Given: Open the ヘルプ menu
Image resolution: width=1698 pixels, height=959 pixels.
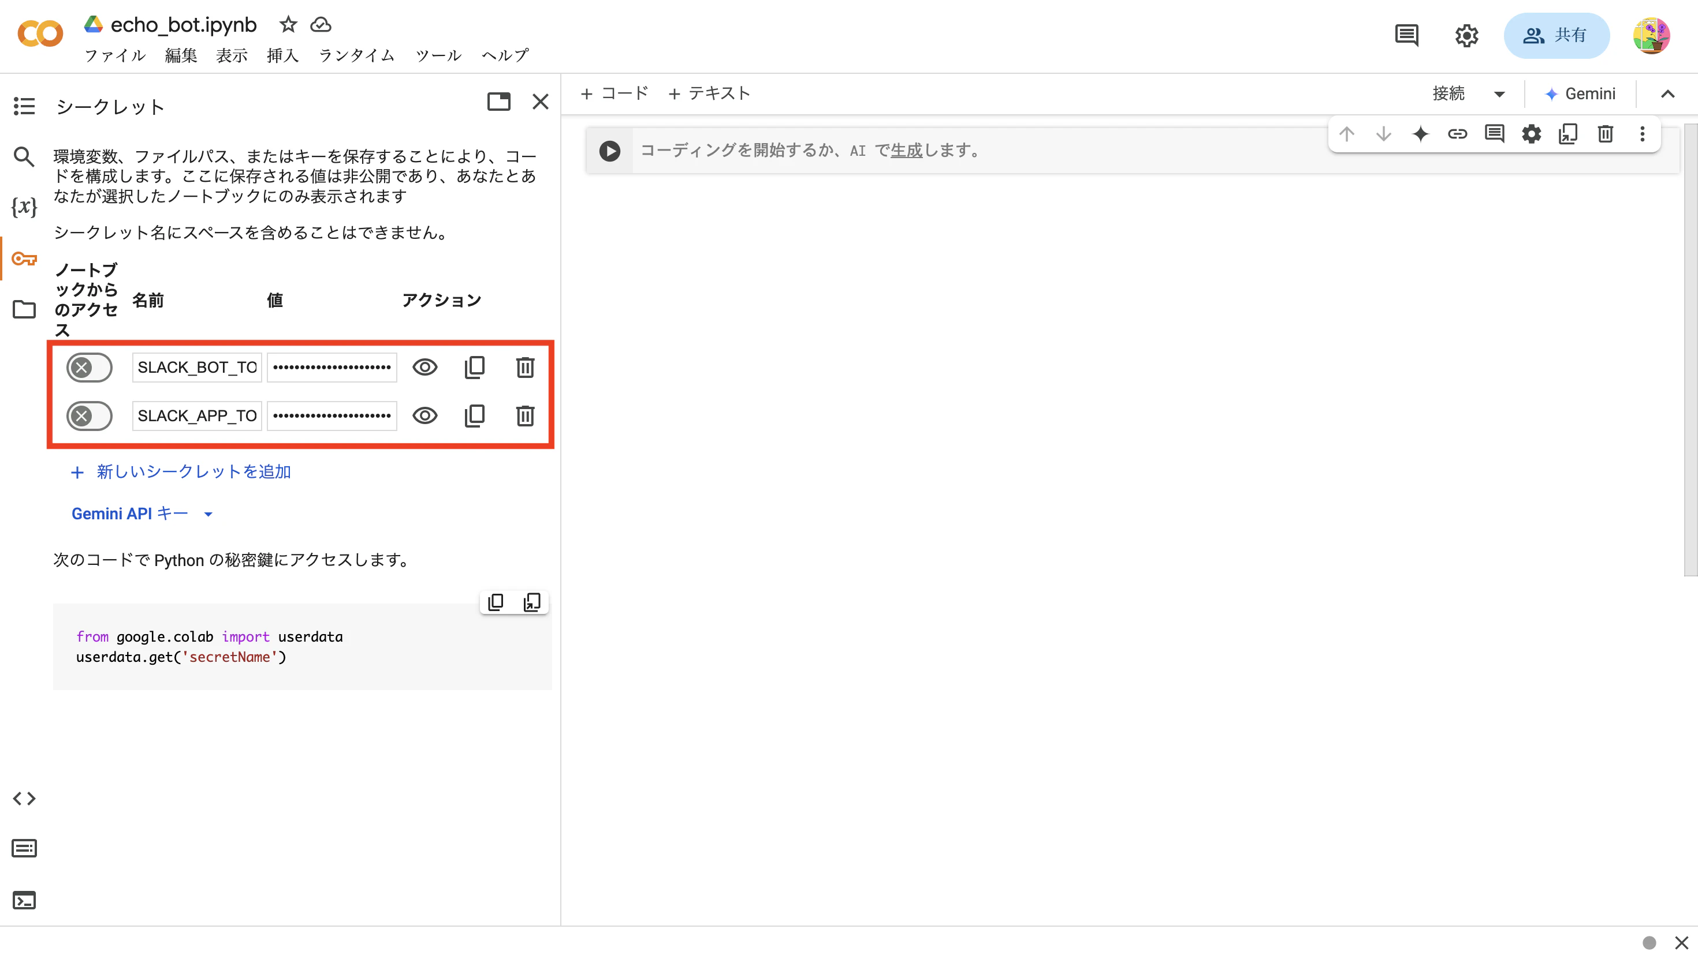Looking at the screenshot, I should pos(505,55).
